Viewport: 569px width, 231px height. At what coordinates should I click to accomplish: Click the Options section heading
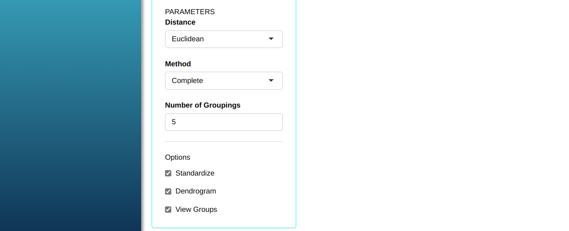[178, 157]
